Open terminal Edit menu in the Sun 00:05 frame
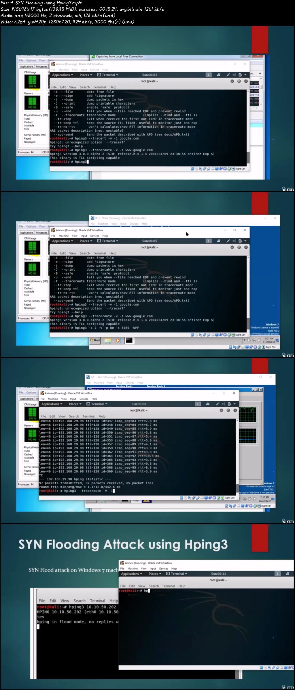 click(x=63, y=253)
